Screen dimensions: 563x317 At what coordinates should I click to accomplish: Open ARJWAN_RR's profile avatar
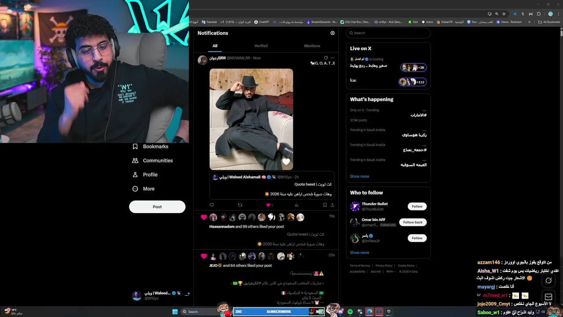(202, 60)
